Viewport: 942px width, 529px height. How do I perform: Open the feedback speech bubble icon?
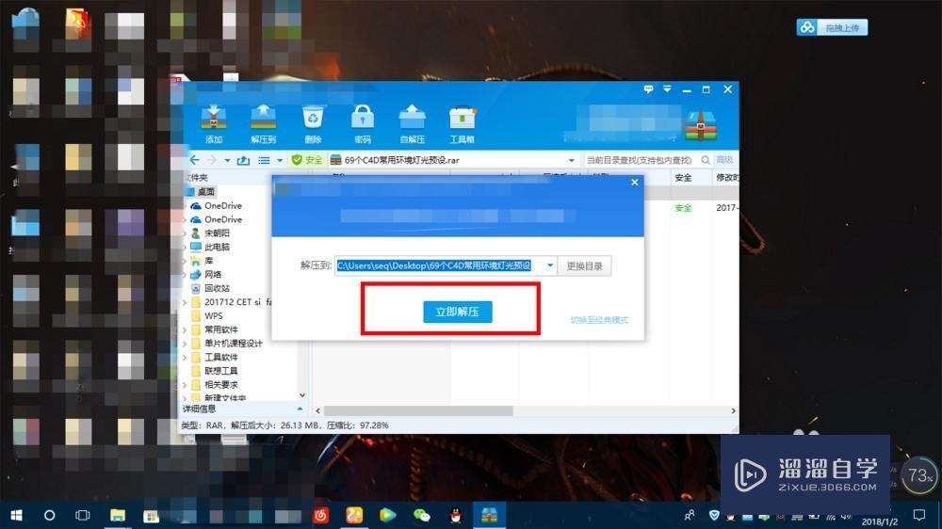(648, 89)
